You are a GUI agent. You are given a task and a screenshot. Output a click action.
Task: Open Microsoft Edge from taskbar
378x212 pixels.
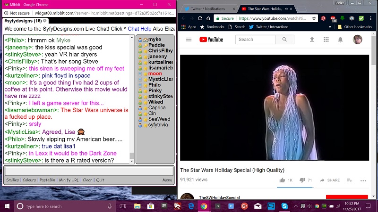191,206
